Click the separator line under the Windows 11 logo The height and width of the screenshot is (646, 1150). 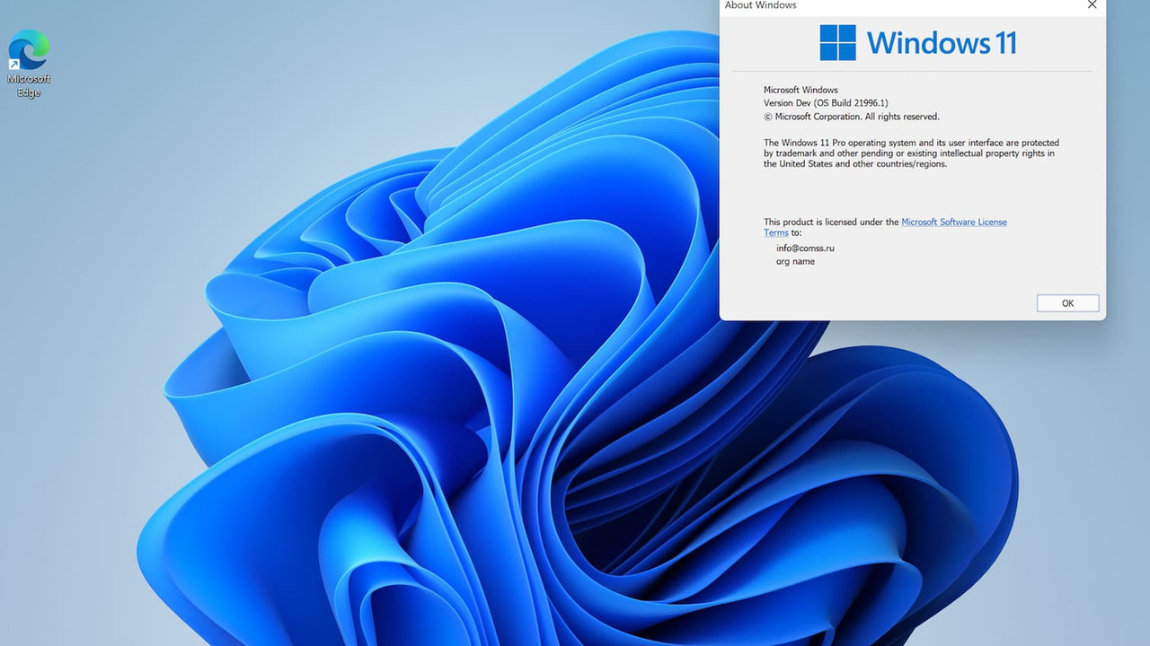[911, 71]
